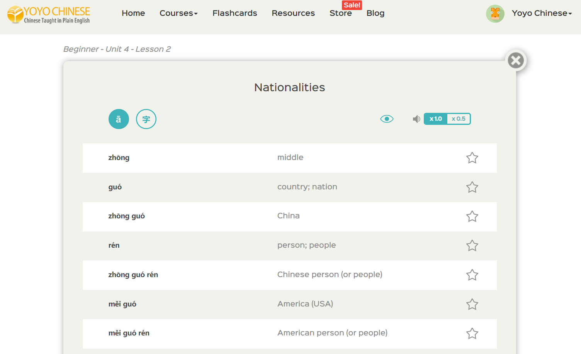Star the 'zhōng guó' China entry
Image resolution: width=581 pixels, height=354 pixels.
tap(472, 216)
